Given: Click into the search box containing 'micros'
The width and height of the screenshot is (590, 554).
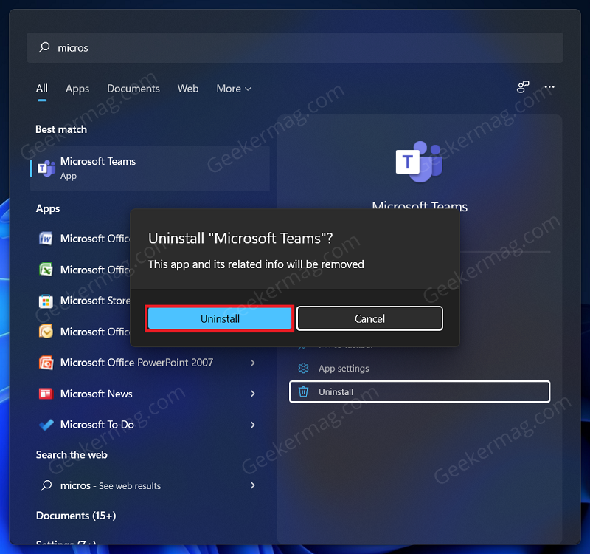Looking at the screenshot, I should click(x=294, y=47).
